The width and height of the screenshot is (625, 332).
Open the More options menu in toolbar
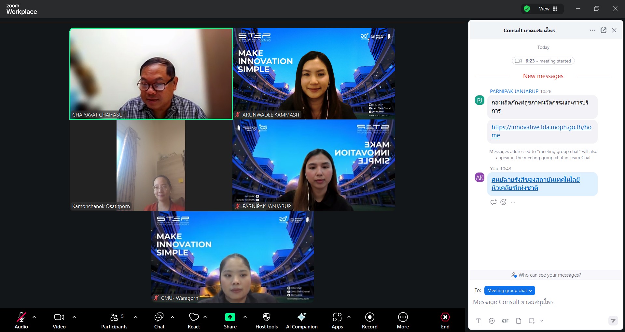pyautogui.click(x=403, y=321)
